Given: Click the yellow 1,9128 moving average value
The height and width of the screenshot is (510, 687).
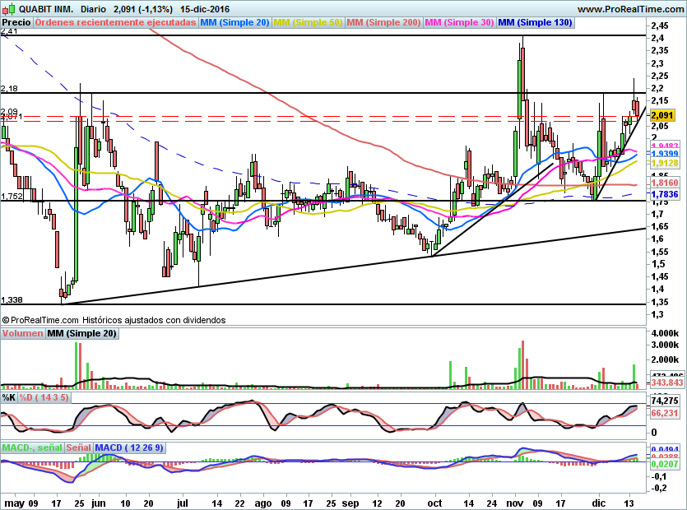Looking at the screenshot, I should coord(665,163).
